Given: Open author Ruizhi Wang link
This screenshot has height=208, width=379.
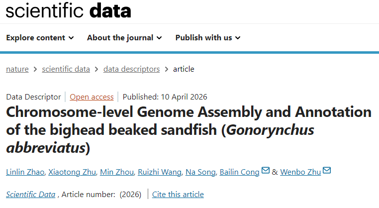Looking at the screenshot, I should coord(160,172).
